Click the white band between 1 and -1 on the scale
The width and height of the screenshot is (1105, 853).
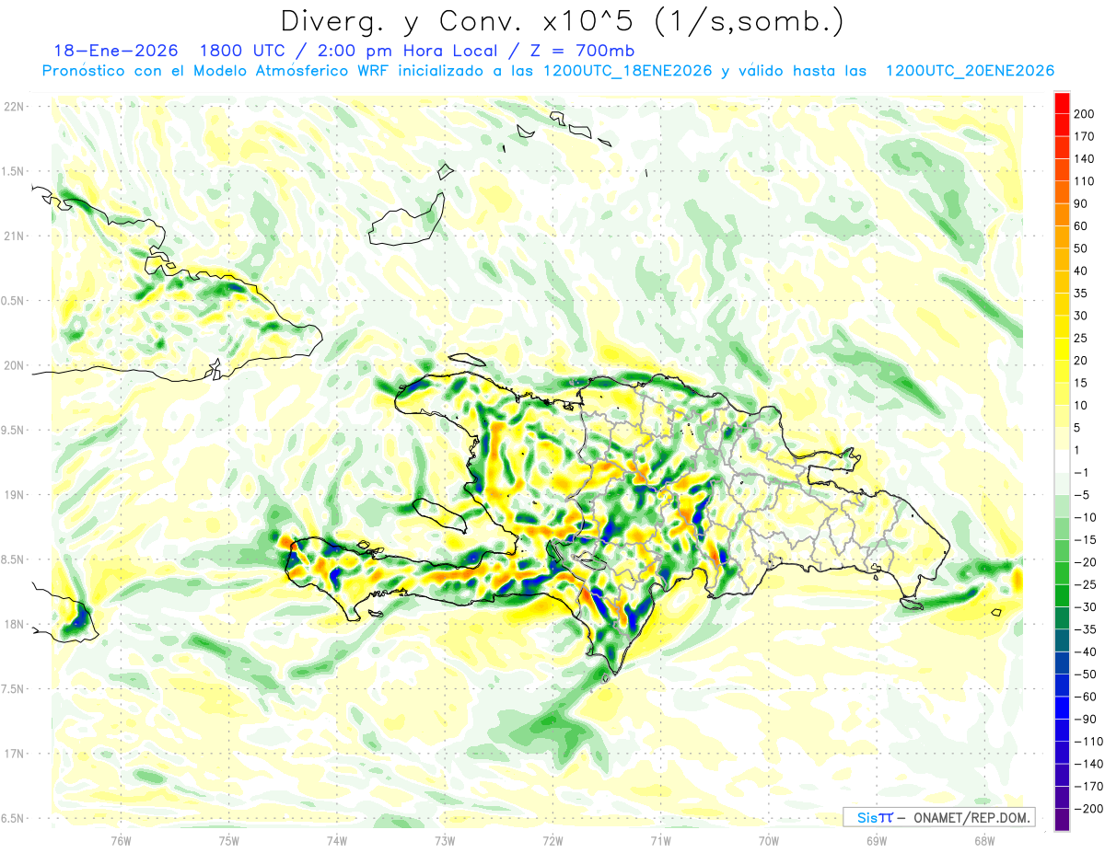click(x=1062, y=461)
